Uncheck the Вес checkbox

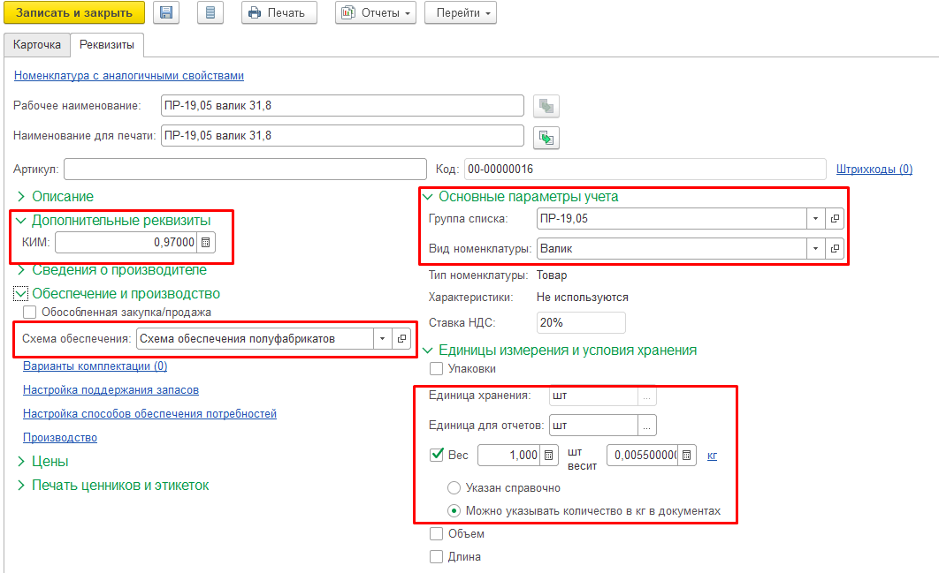[437, 455]
